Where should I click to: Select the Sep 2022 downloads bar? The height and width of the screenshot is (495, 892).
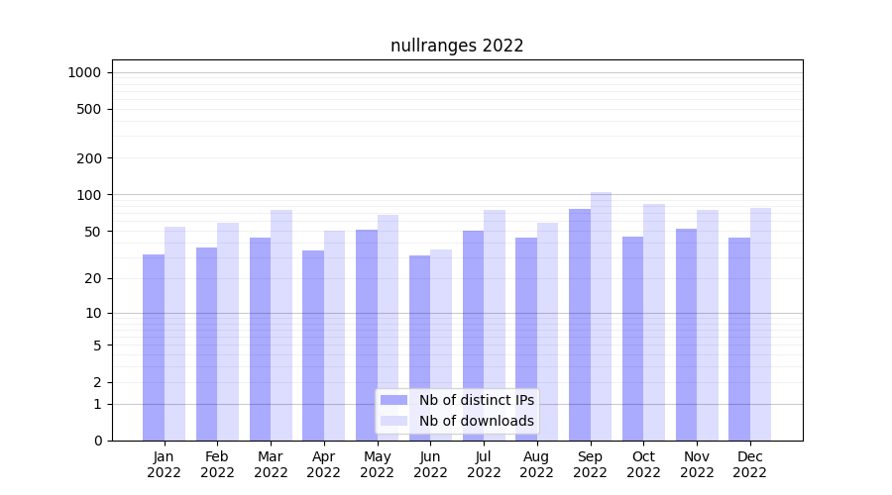click(601, 317)
